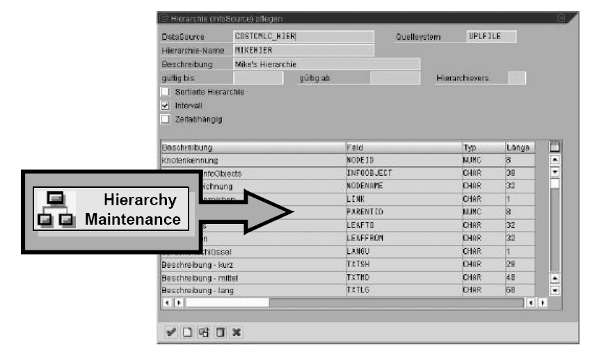Select the LINK field cell
This screenshot has width=599, height=352.
(404, 199)
